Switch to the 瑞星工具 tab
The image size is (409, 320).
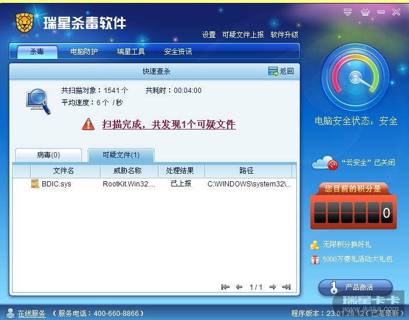click(x=131, y=52)
